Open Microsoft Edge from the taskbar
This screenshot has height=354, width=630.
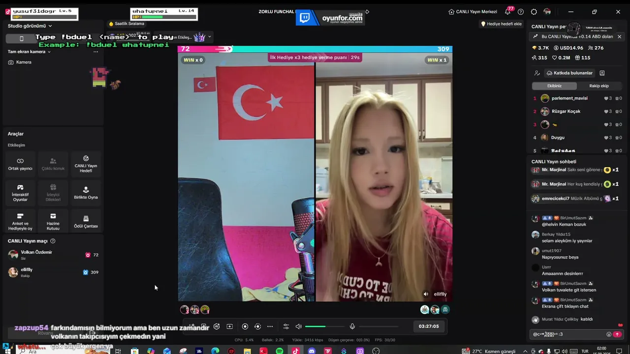tap(215, 351)
